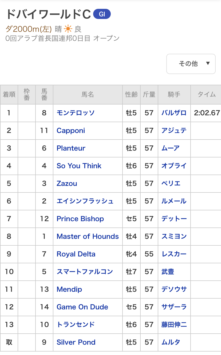The height and width of the screenshot is (355, 221).
Task: Click the GI grade badge
Action: pyautogui.click(x=102, y=14)
